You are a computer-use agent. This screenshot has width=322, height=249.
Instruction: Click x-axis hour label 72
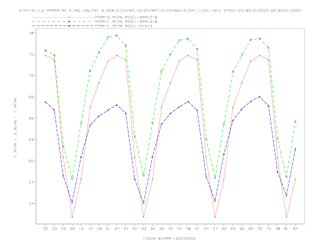(260, 229)
